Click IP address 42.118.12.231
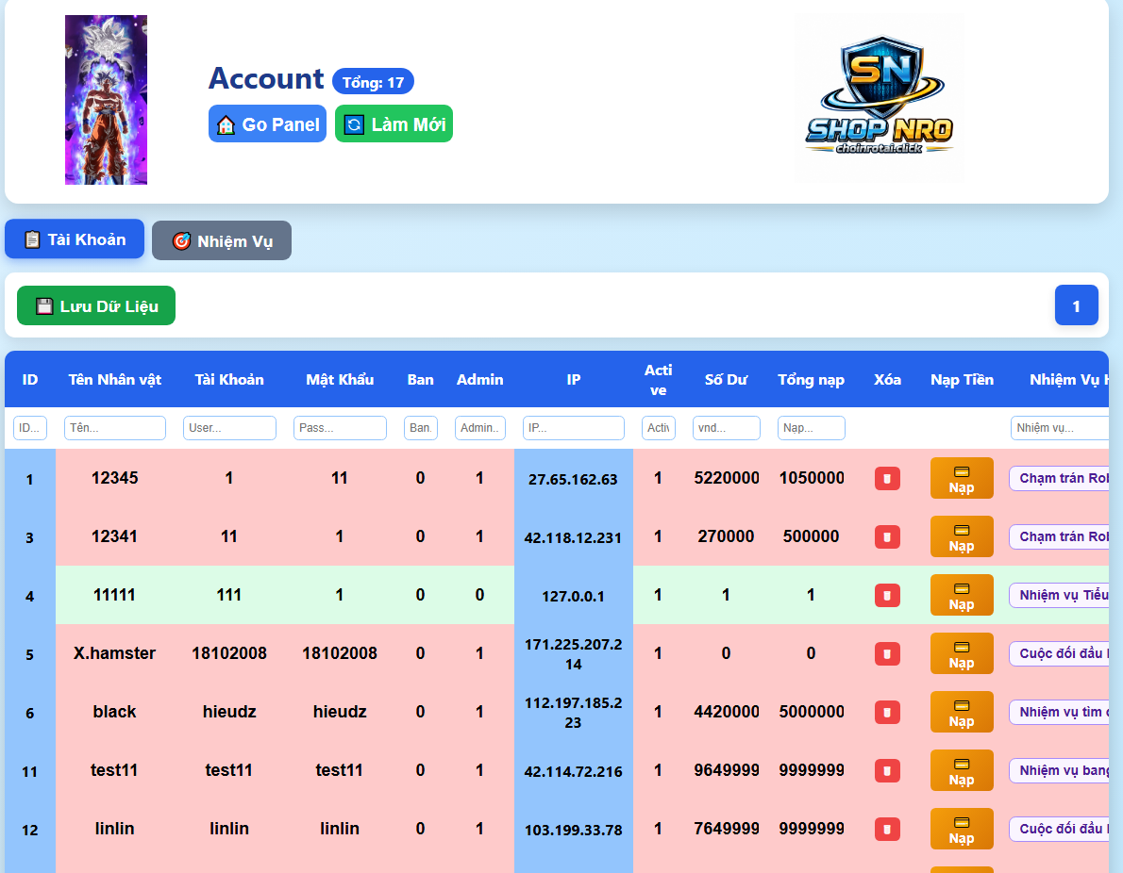Viewport: 1123px width, 873px height. click(x=573, y=538)
